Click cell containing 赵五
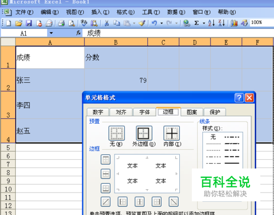The image size is (274, 215). coord(49,131)
